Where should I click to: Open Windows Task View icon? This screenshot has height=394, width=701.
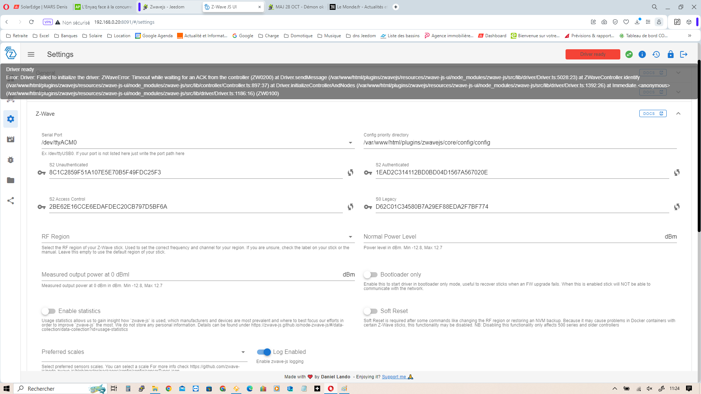(x=114, y=389)
